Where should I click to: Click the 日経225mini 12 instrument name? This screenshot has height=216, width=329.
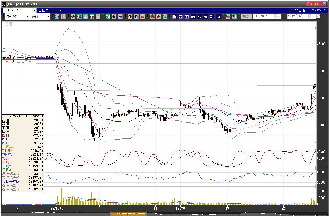50,10
